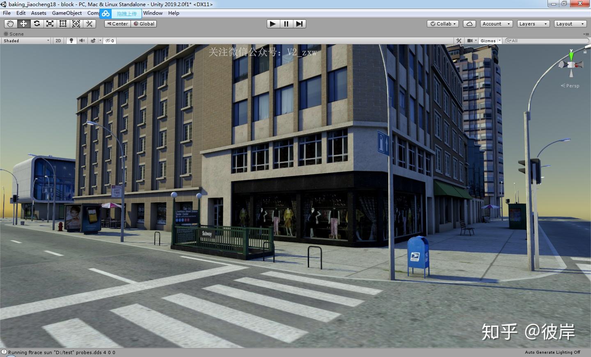
Task: Click the drag-upload Chinese text button
Action: click(127, 14)
